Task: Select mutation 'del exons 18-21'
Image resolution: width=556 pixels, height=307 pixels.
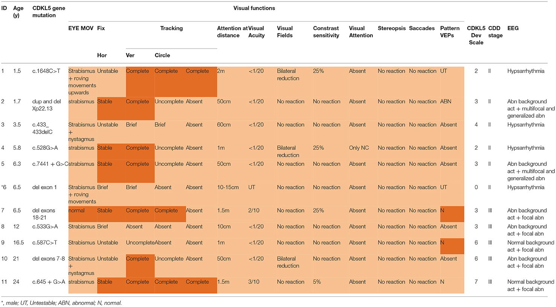Action: point(44,214)
